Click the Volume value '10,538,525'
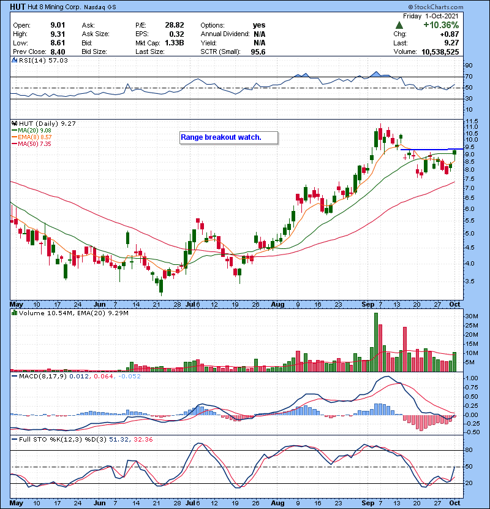 tap(440, 52)
